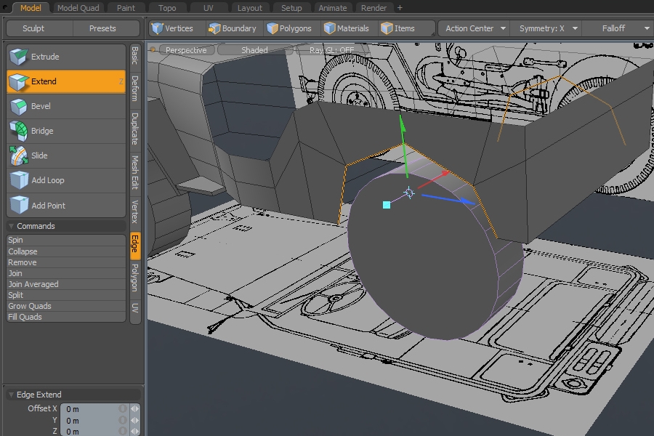Screen dimensions: 654x436
Task: Switch to the Model Quad tab
Action: click(x=78, y=8)
